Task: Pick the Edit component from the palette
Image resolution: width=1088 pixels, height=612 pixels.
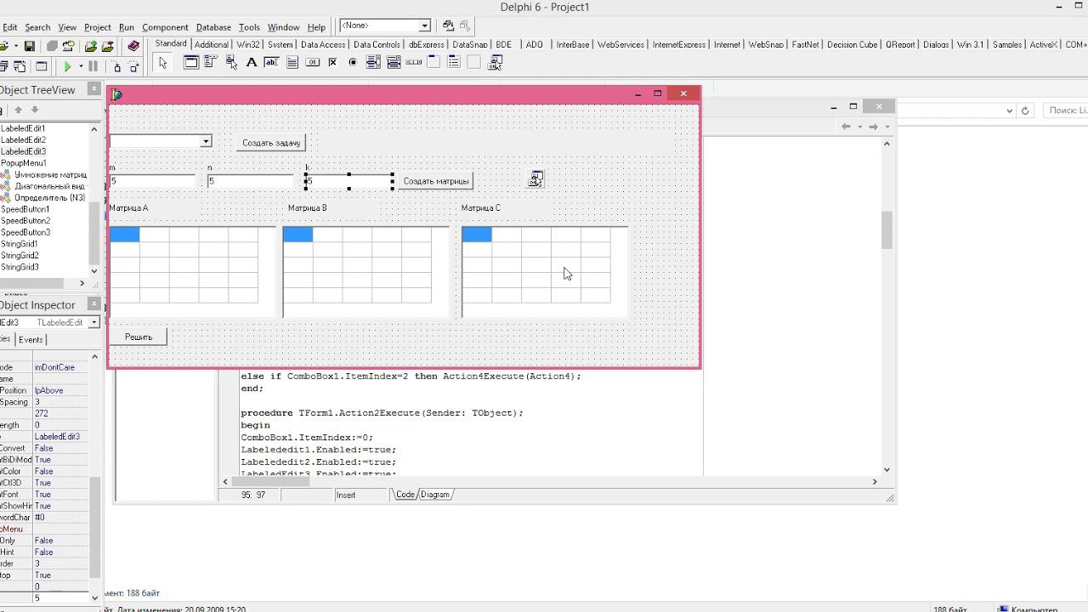Action: tap(271, 62)
